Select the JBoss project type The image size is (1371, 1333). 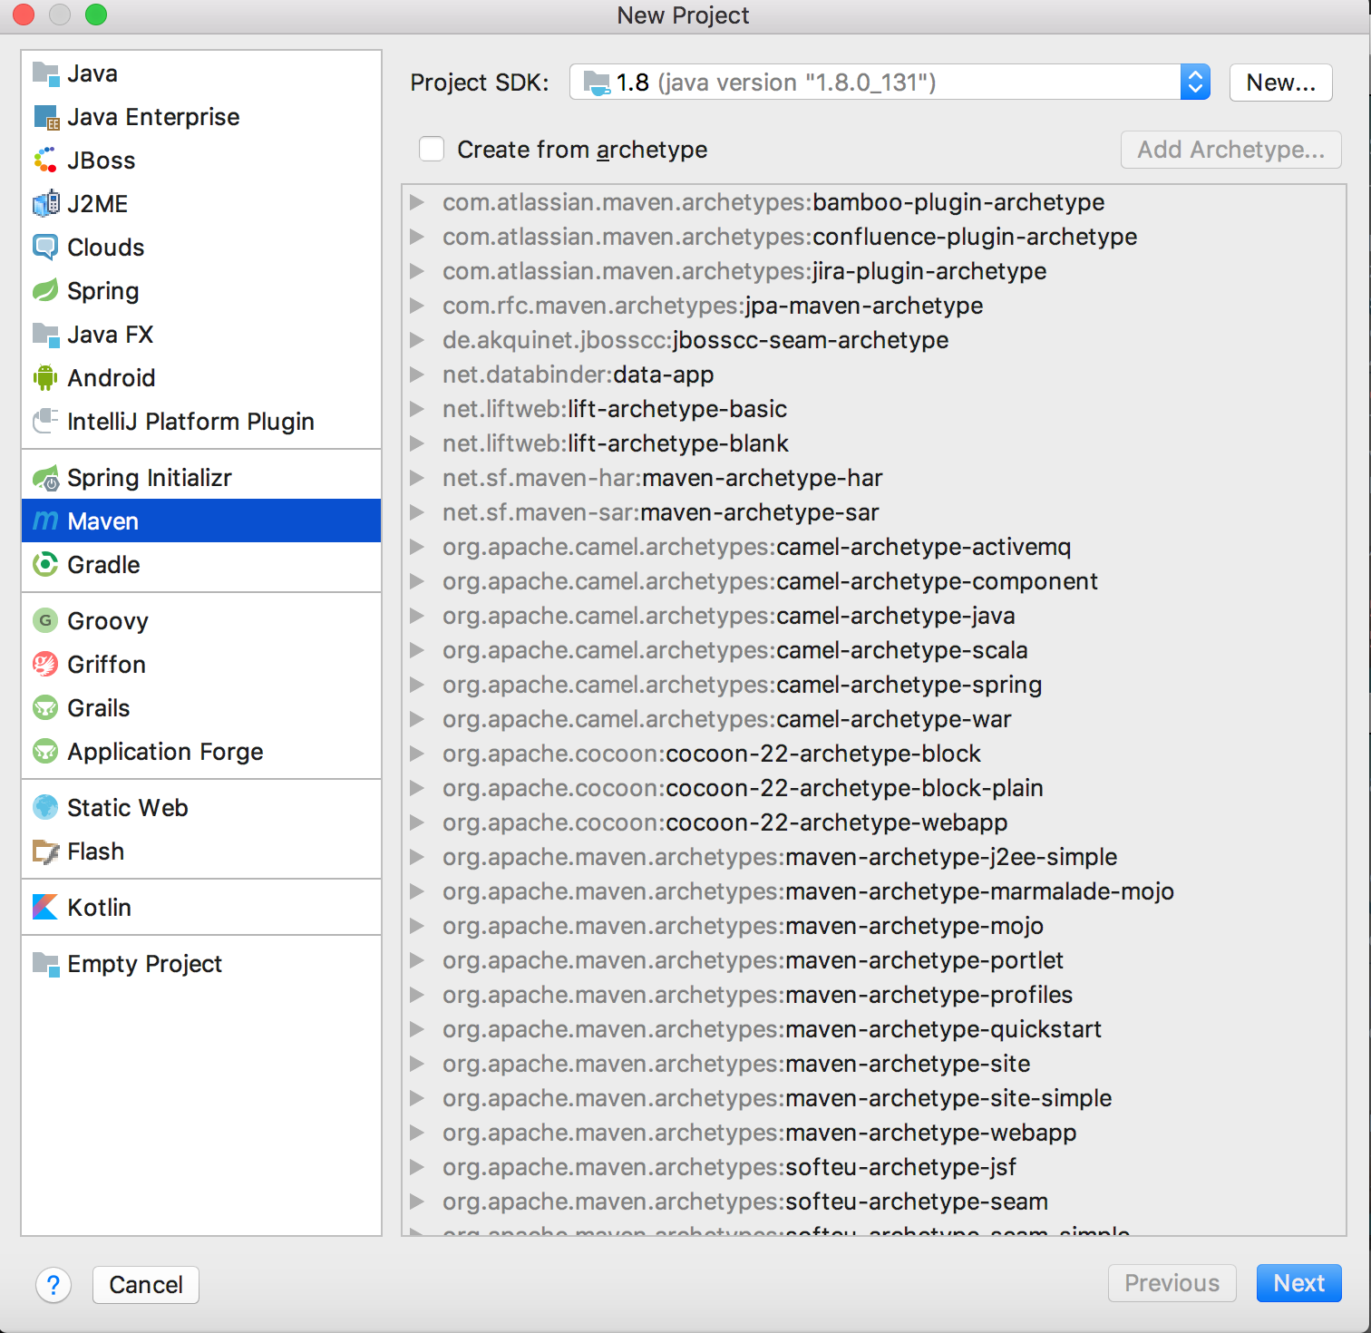click(101, 160)
